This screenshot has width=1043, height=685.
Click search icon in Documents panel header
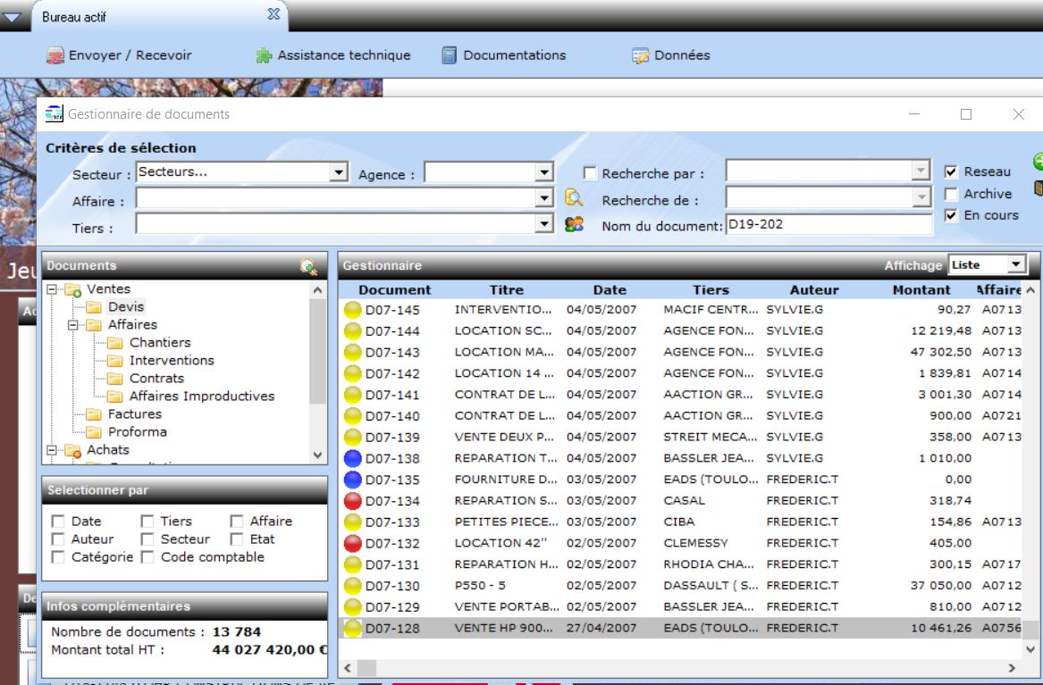point(308,266)
